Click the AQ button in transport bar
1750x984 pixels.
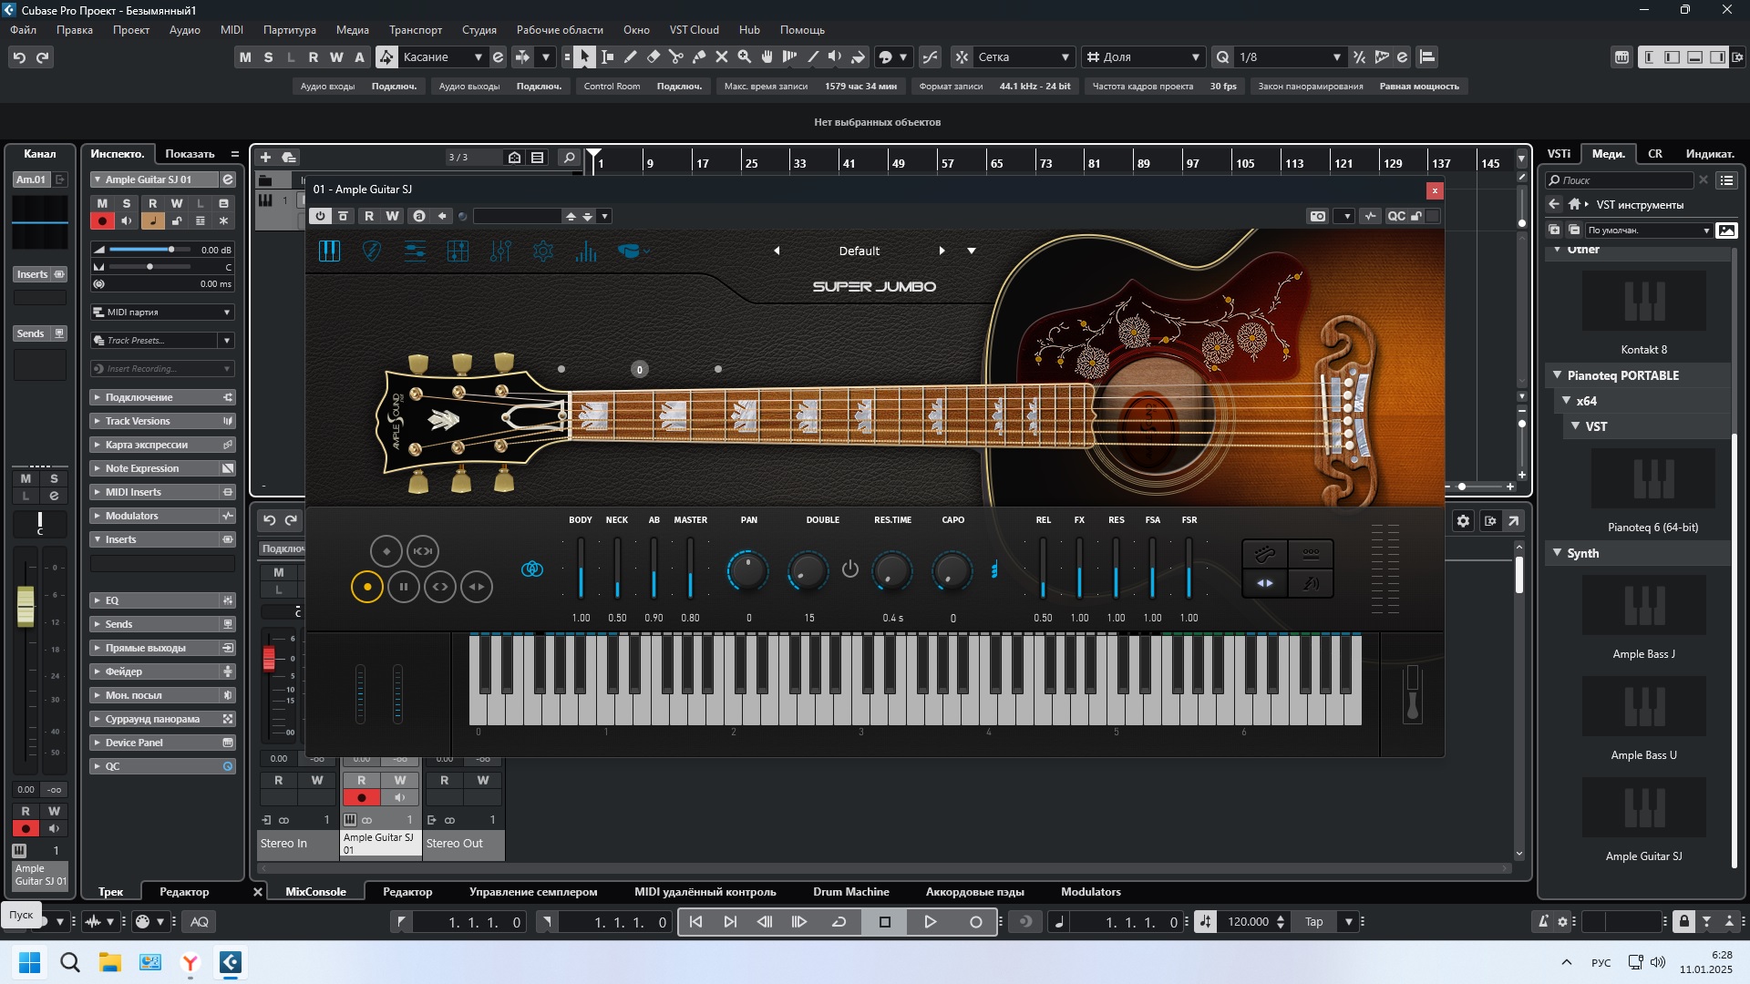pyautogui.click(x=200, y=921)
